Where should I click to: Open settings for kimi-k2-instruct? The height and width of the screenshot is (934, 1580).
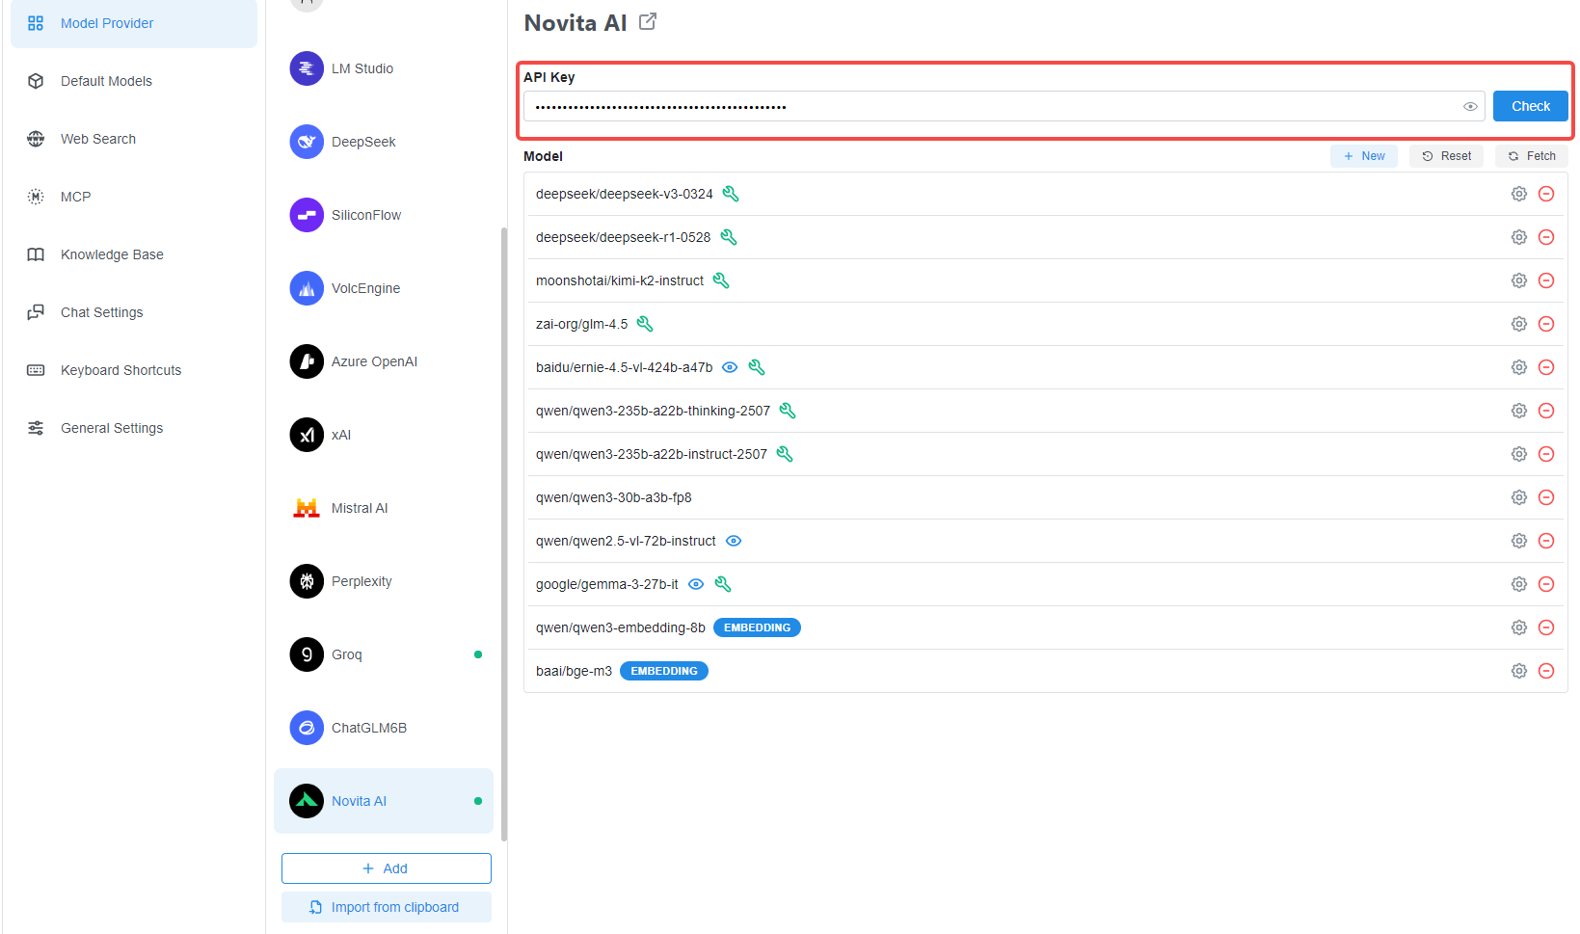point(1518,280)
